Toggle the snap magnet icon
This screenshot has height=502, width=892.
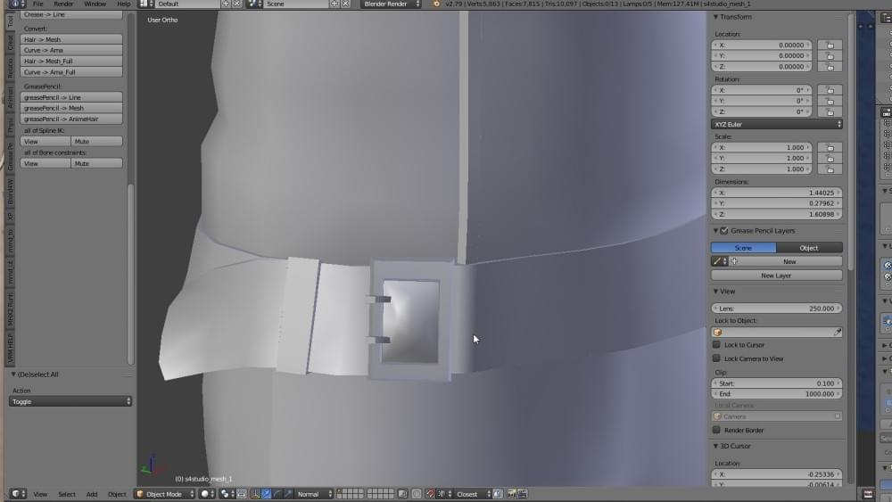(x=431, y=494)
